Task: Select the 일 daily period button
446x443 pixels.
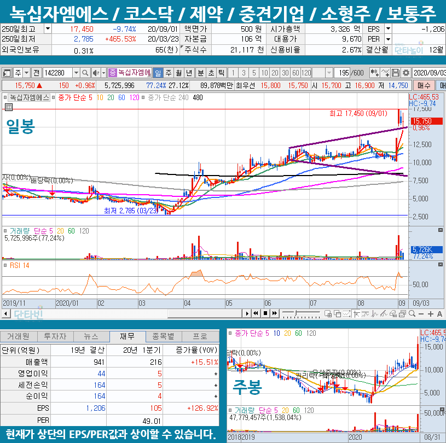Action: pos(158,73)
